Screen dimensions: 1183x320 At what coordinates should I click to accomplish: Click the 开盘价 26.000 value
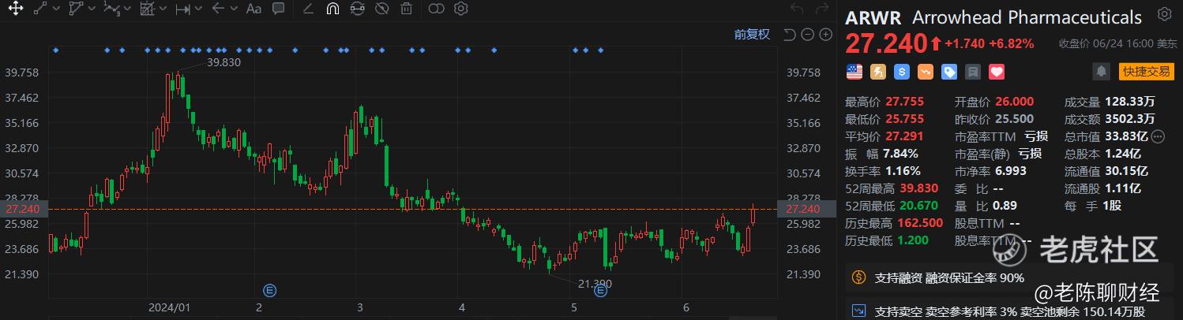click(x=1014, y=102)
